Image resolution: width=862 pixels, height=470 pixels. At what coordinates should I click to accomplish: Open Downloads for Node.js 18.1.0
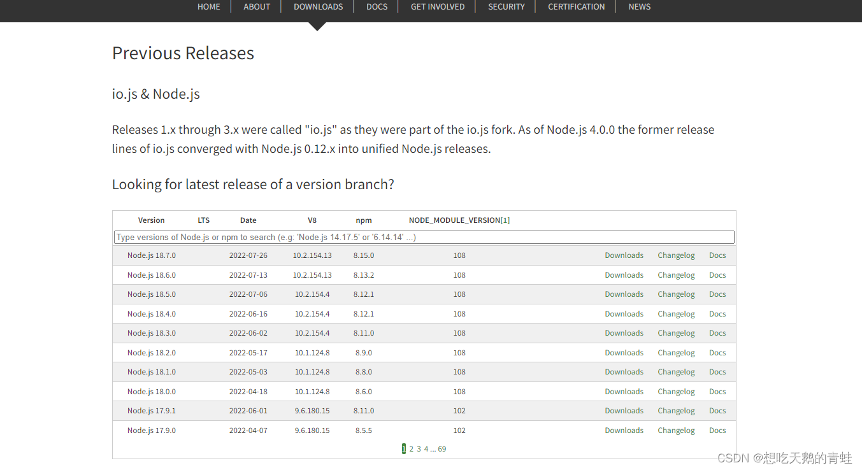click(x=624, y=372)
